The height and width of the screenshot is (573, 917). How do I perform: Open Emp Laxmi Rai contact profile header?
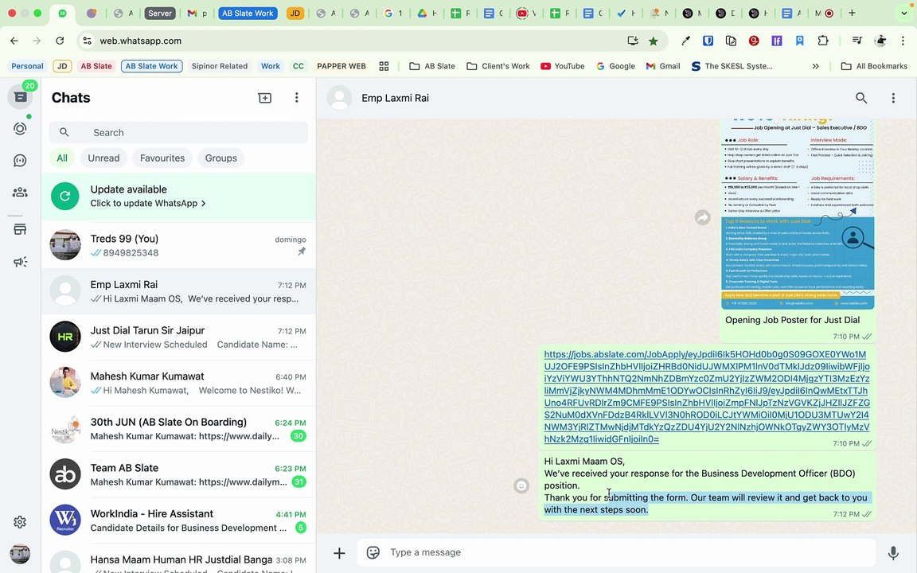pos(396,98)
